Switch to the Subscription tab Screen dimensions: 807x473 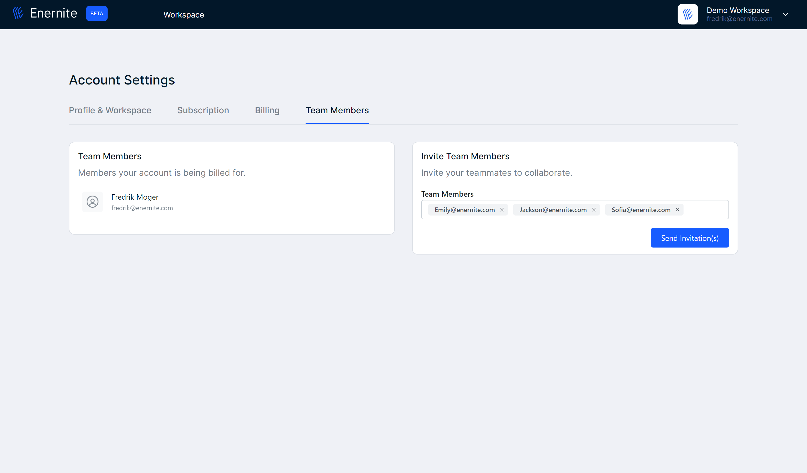(203, 110)
